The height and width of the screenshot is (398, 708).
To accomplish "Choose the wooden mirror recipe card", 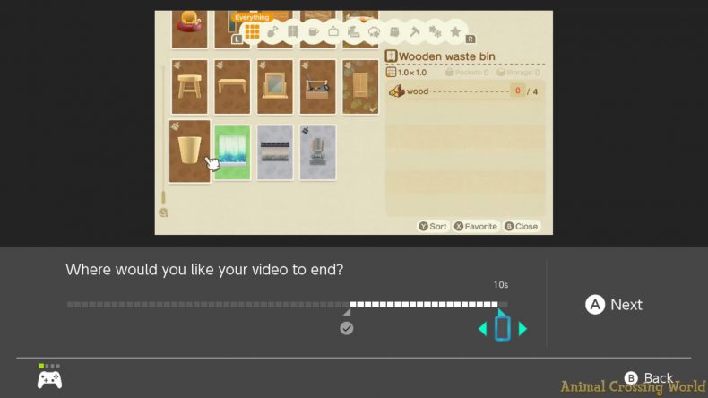I will tap(275, 87).
